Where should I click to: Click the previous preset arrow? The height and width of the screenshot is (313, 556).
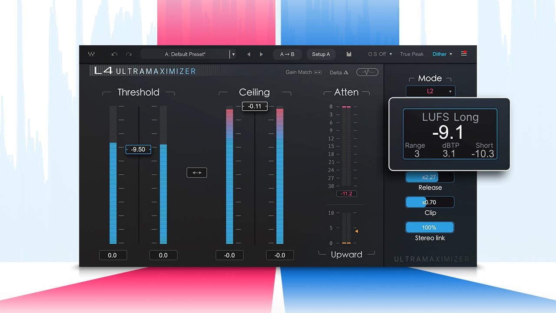(248, 54)
